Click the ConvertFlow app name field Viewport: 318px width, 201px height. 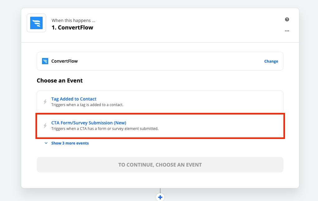(x=64, y=61)
